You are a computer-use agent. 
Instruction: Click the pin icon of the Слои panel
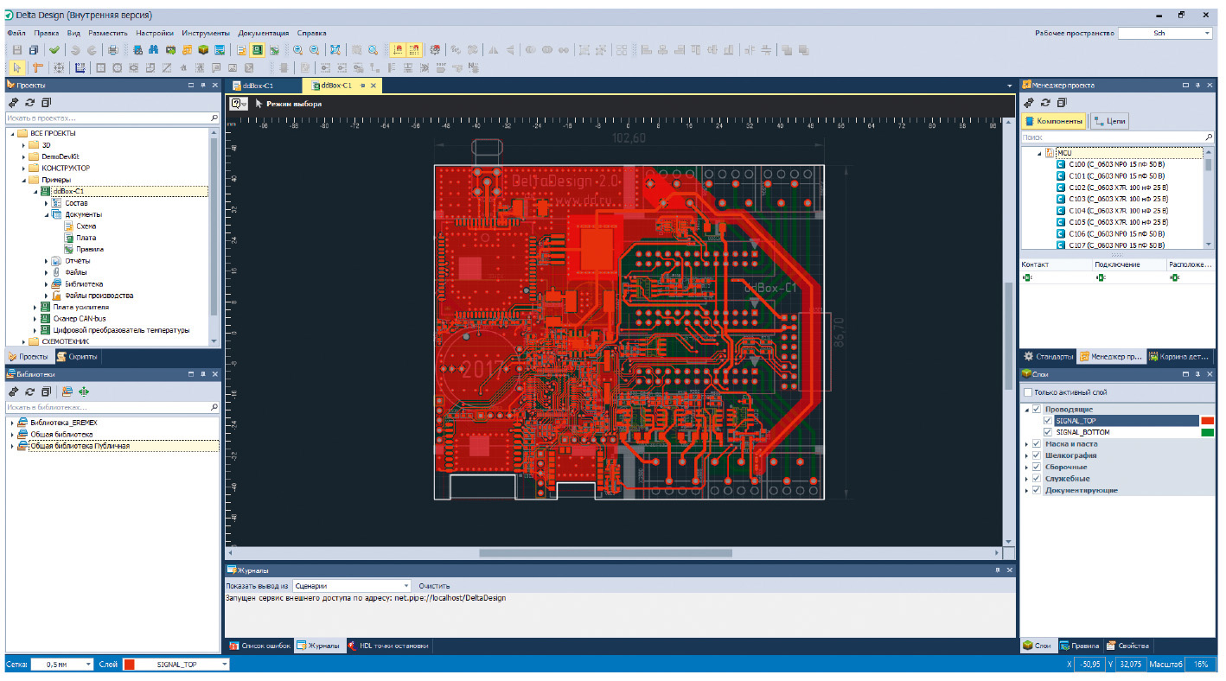[1197, 374]
